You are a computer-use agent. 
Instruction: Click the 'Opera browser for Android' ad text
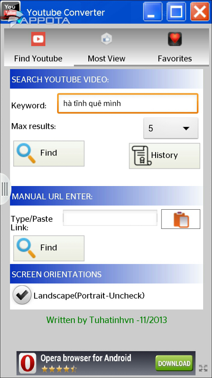(x=86, y=358)
